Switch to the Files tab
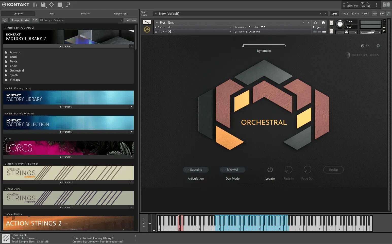Image resolution: width=392 pixels, height=244 pixels. pos(52,14)
